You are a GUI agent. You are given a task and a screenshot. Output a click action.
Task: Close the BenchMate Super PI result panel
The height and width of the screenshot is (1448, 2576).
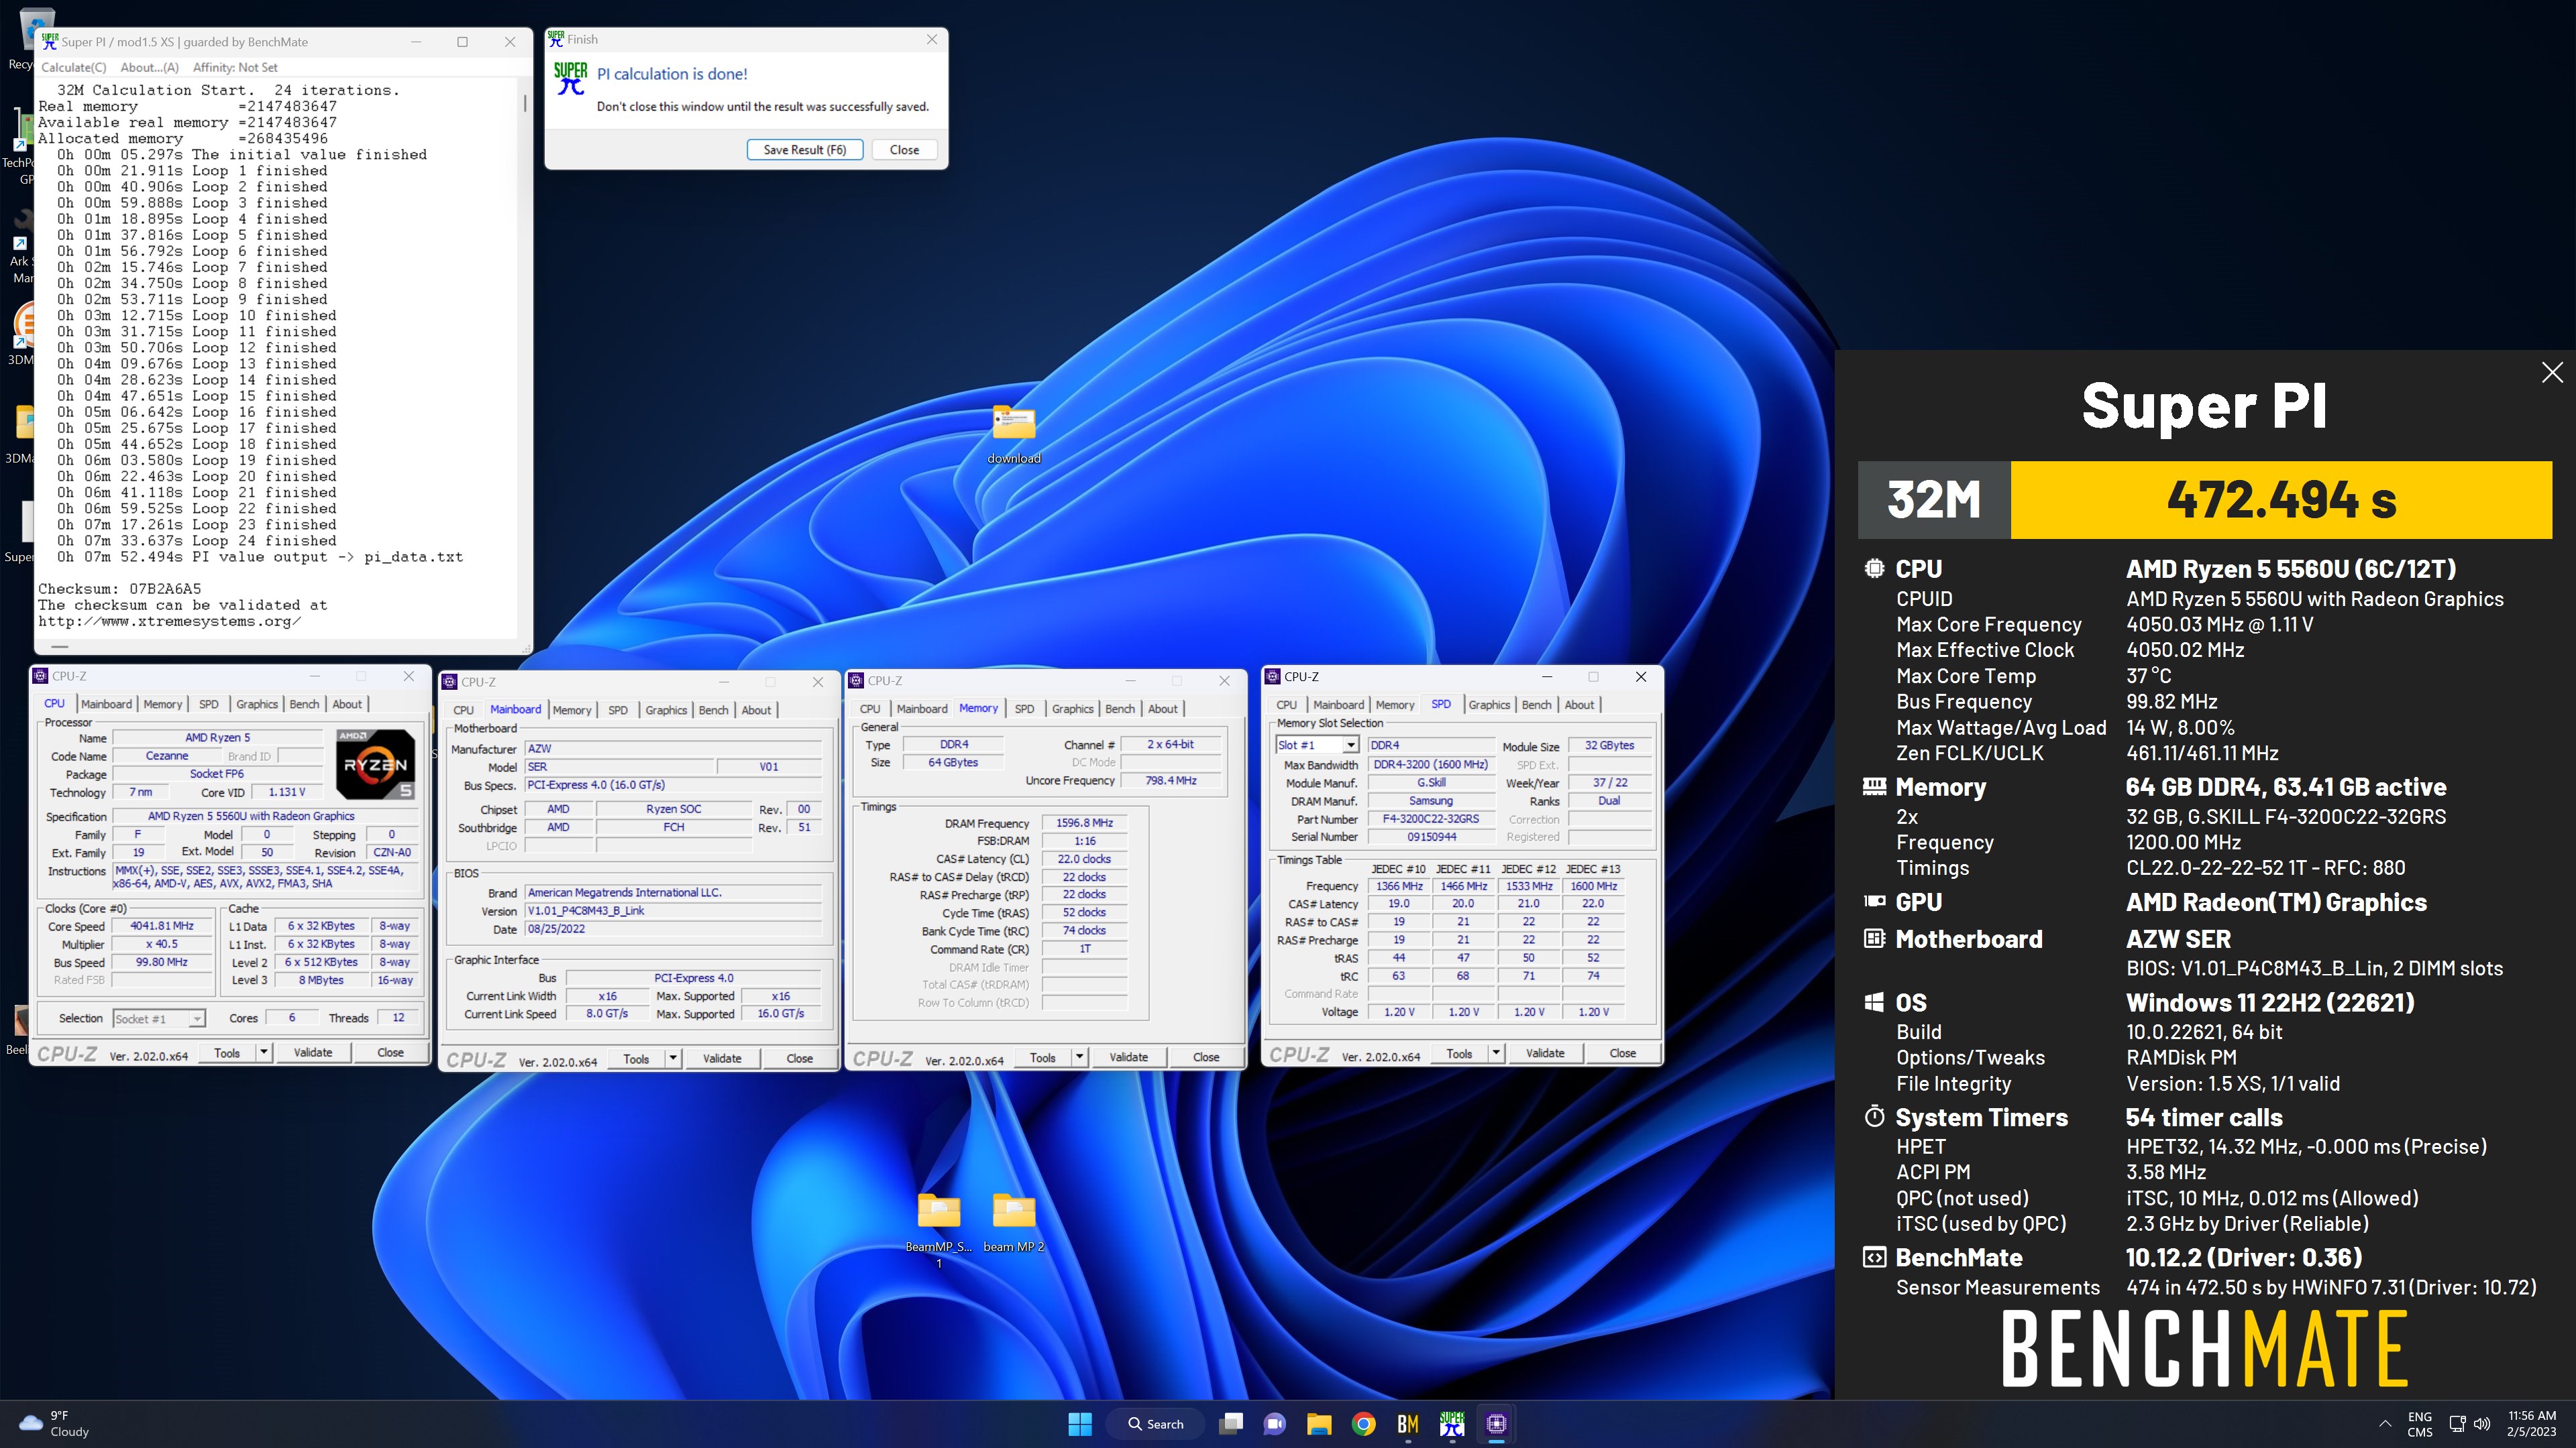pos(2552,373)
